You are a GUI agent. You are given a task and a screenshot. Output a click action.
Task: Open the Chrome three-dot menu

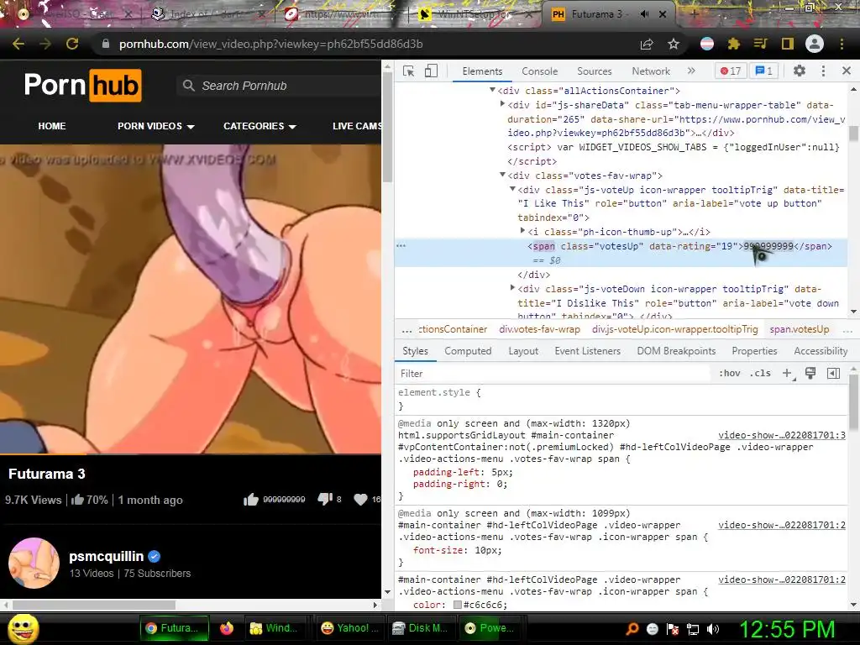coord(842,44)
